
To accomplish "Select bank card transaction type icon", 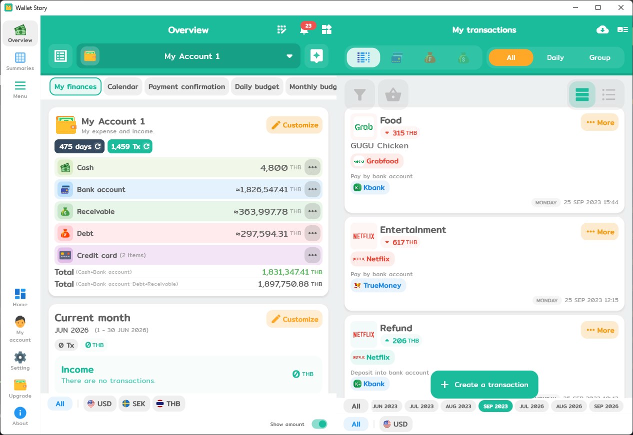I will point(397,57).
